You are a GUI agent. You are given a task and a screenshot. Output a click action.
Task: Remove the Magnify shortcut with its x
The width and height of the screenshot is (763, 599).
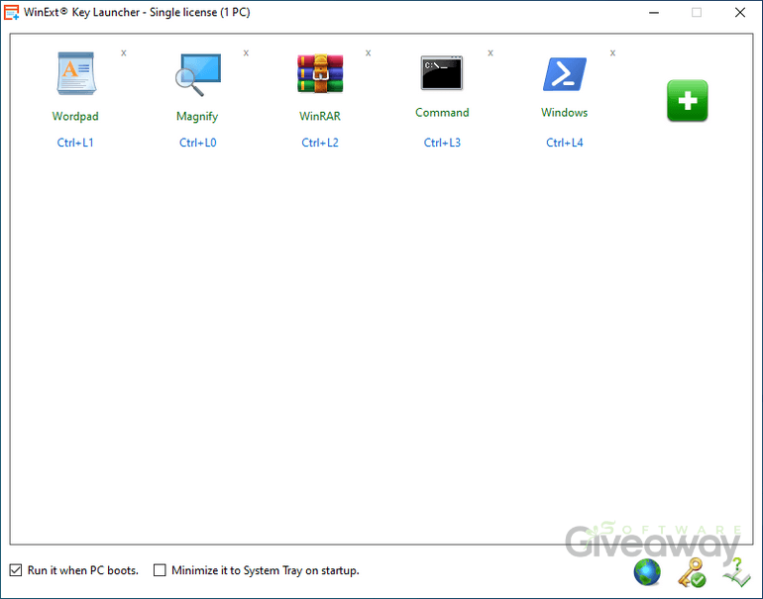coord(246,53)
